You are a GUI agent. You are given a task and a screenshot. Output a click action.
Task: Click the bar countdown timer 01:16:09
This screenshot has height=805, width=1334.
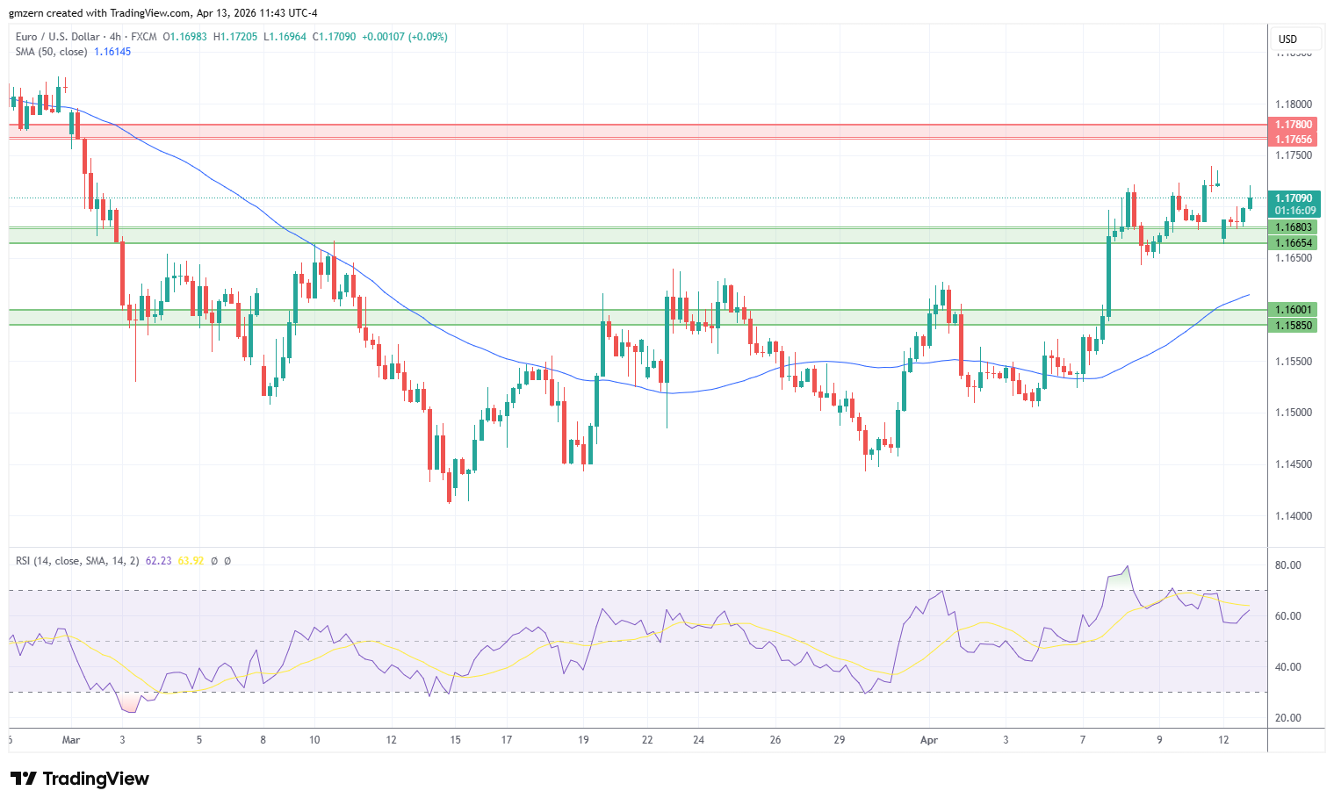tap(1294, 211)
